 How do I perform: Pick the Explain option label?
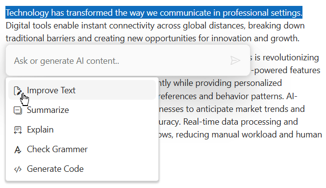pyautogui.click(x=40, y=130)
